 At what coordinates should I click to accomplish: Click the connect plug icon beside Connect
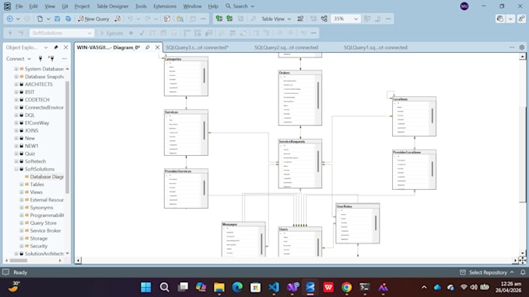click(x=40, y=58)
